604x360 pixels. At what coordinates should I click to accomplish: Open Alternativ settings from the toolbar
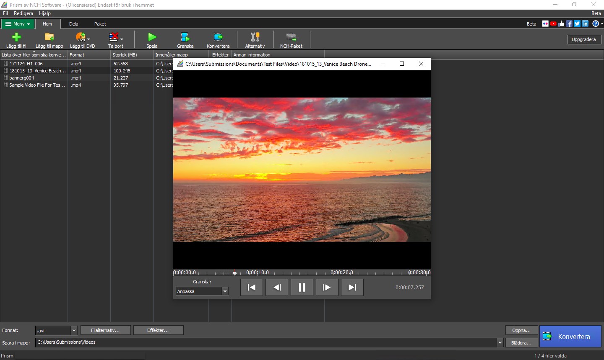(x=255, y=38)
